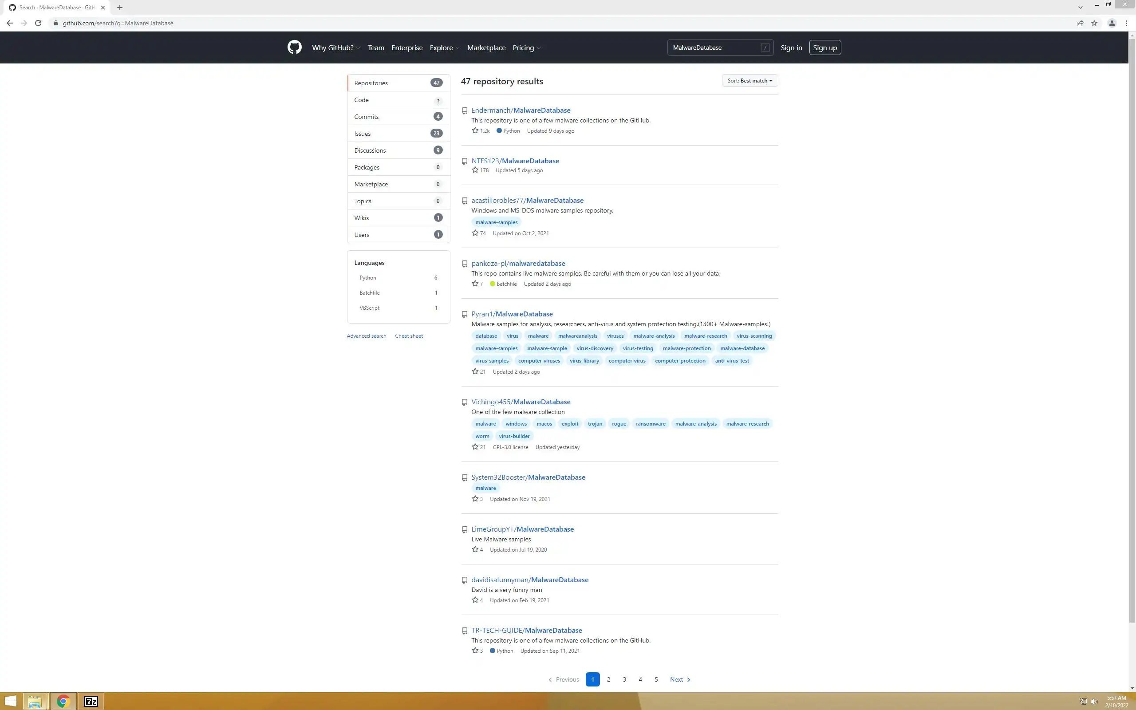Viewport: 1136px width, 710px height.
Task: Open the Pricing dropdown
Action: 526,48
